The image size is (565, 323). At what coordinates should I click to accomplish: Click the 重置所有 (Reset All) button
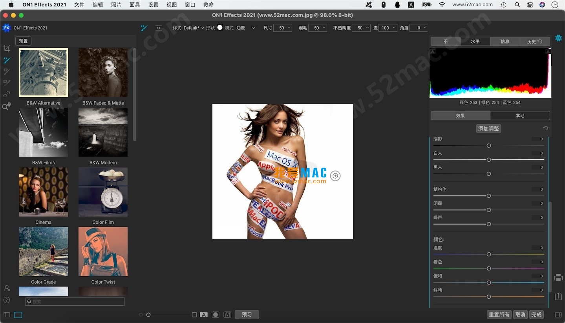click(x=499, y=315)
